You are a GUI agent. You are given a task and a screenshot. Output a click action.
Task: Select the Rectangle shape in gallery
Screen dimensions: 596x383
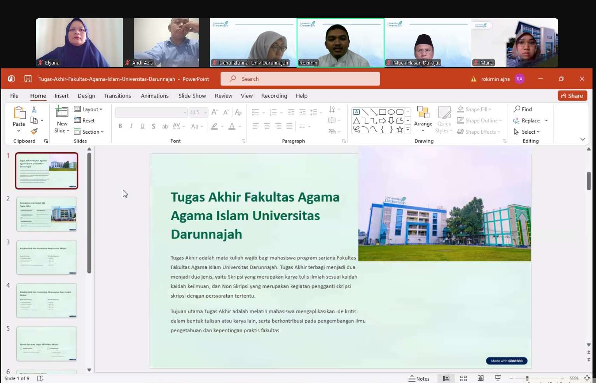pos(383,112)
